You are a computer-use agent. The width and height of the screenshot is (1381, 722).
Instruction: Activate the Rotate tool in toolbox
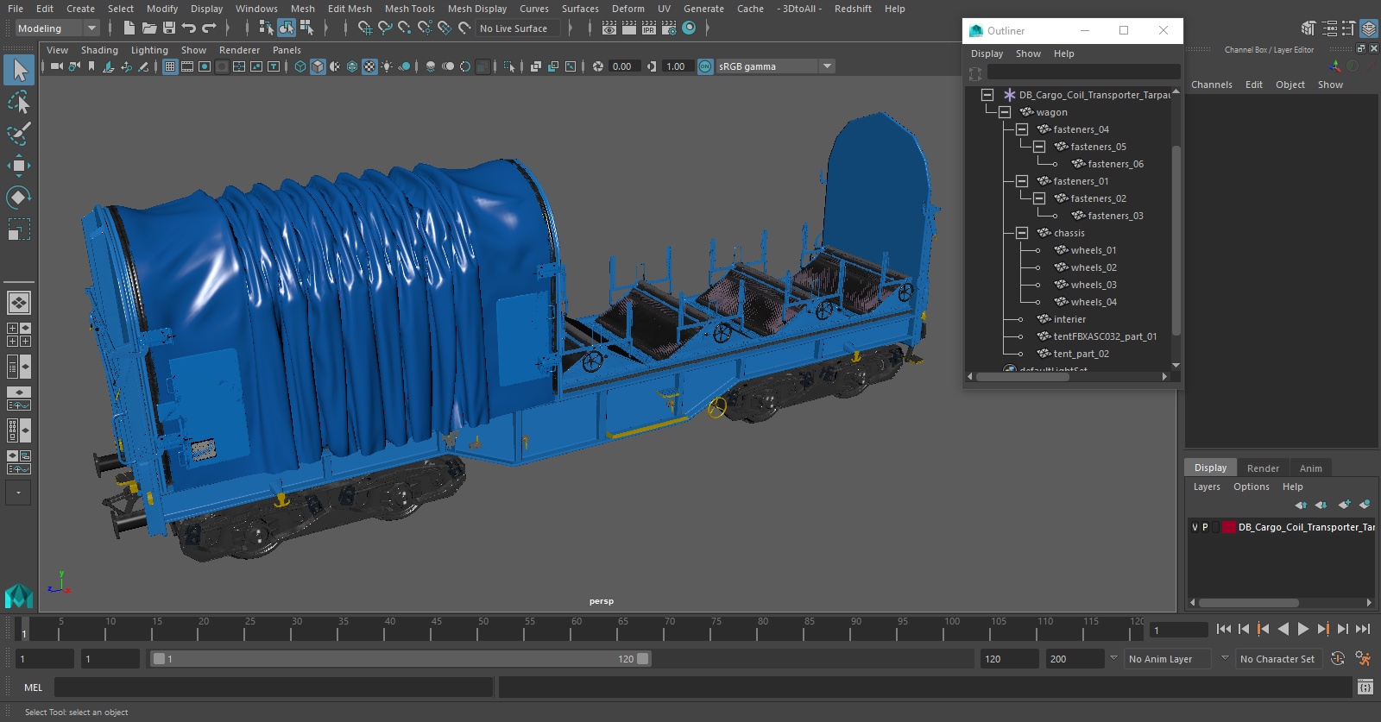pyautogui.click(x=19, y=198)
